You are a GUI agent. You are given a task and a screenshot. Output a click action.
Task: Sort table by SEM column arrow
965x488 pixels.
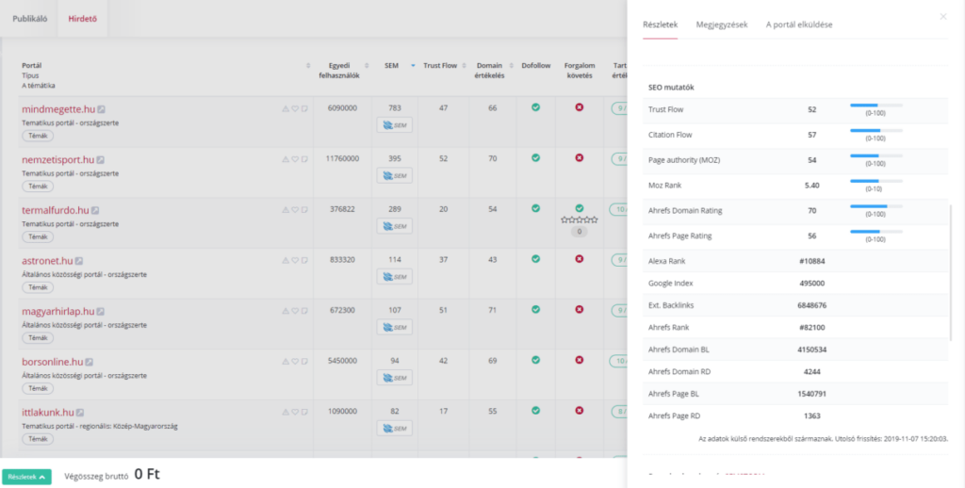coord(412,66)
